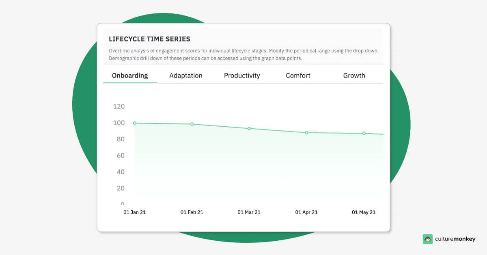The image size is (487, 255).
Task: Click the 120 value on the y-axis
Action: (x=119, y=106)
